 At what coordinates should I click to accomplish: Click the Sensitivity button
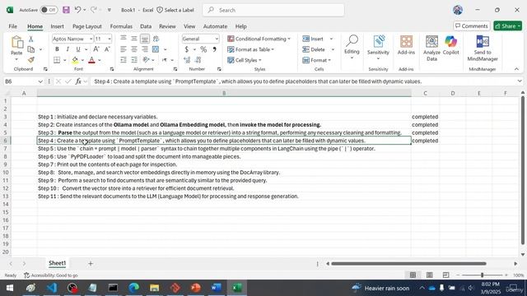click(378, 48)
